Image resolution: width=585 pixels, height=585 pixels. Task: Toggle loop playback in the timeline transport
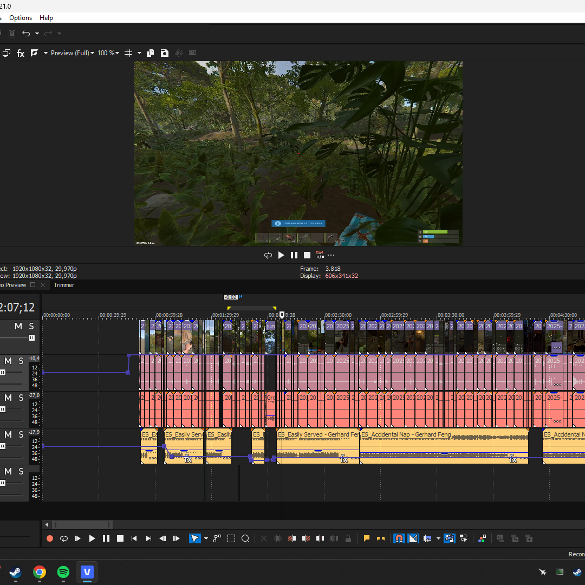pyautogui.click(x=64, y=538)
